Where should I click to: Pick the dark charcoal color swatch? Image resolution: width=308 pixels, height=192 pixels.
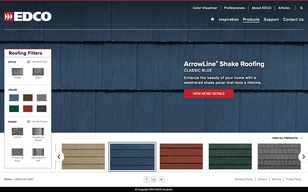pos(42,109)
